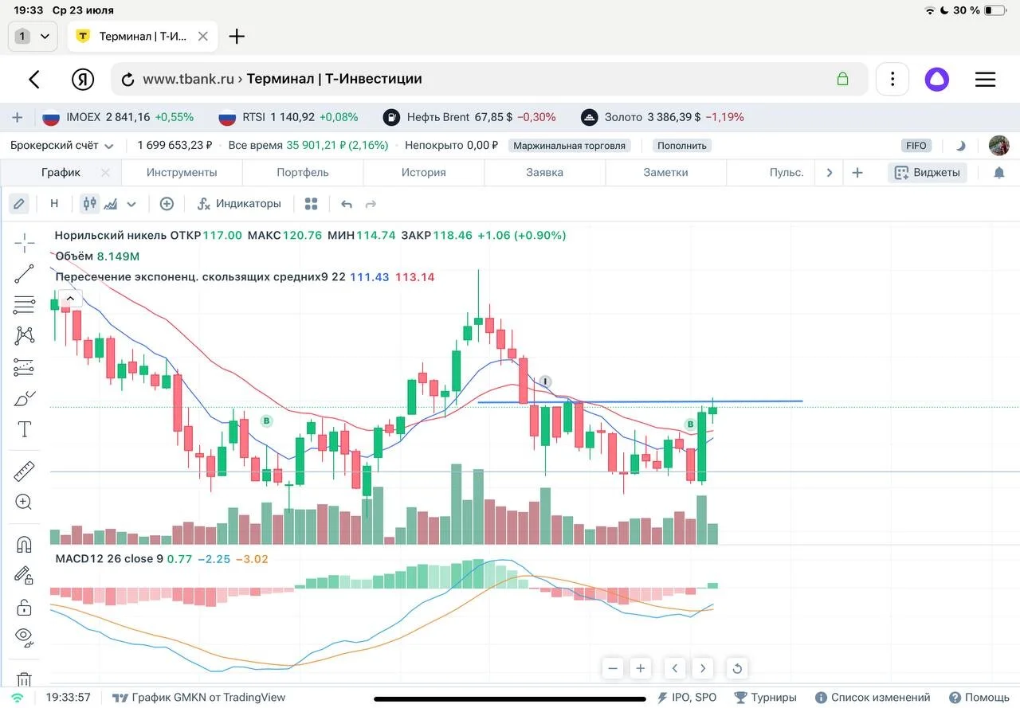This screenshot has width=1020, height=708.
Task: Select the trend line drawing tool
Action: point(24,274)
